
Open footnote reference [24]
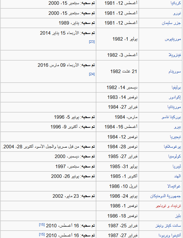[x=92, y=74]
